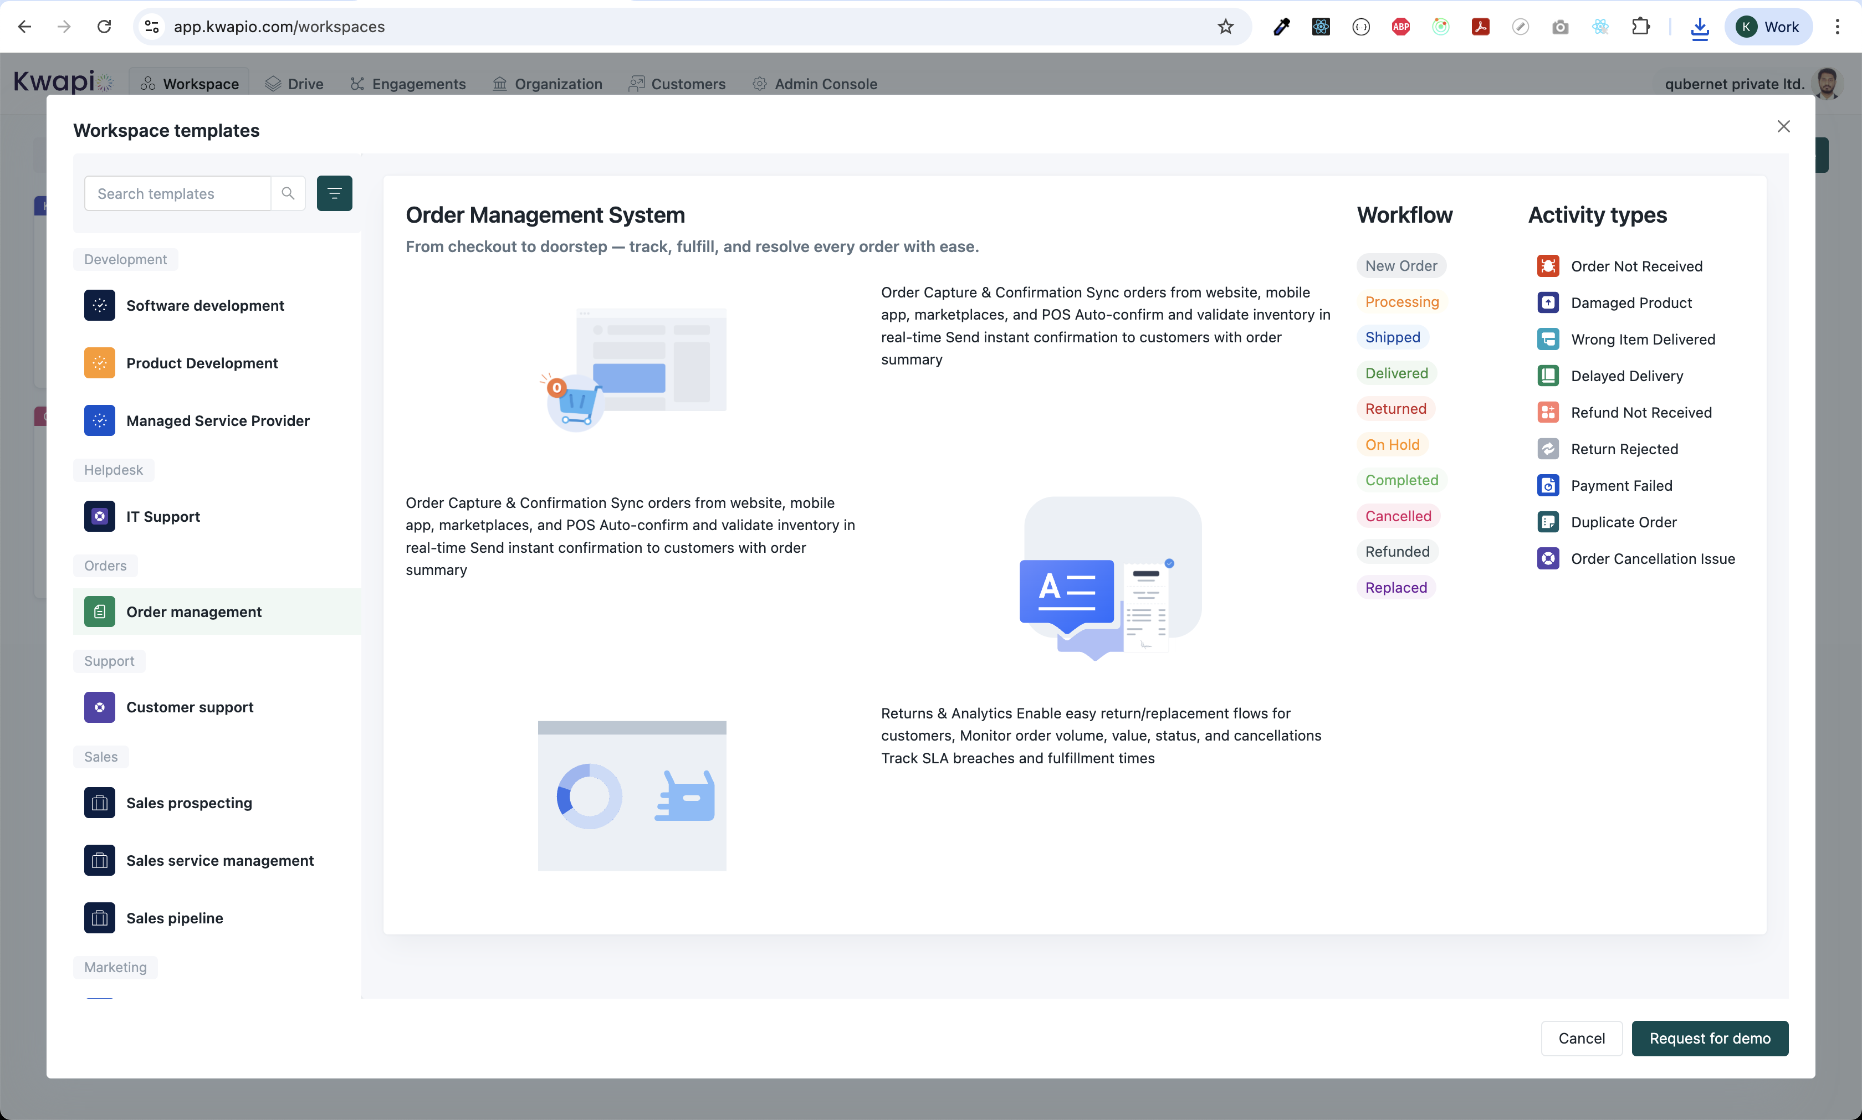The height and width of the screenshot is (1120, 1862).
Task: Select Managed Service Provider template
Action: pos(217,421)
